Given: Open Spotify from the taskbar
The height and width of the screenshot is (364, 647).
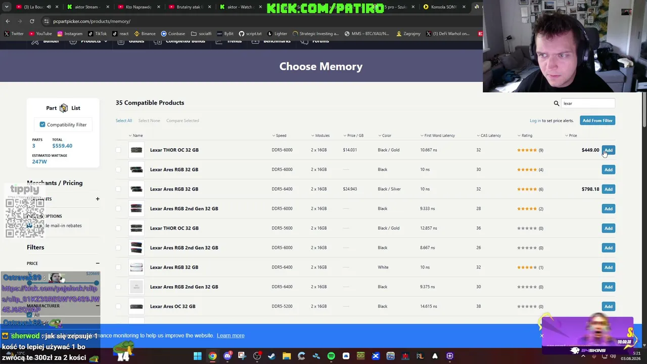Looking at the screenshot, I should pos(331,356).
